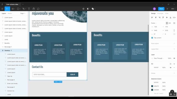The image size is (177, 99).
Task: Click the Align top icon
Action: tap(163, 17)
